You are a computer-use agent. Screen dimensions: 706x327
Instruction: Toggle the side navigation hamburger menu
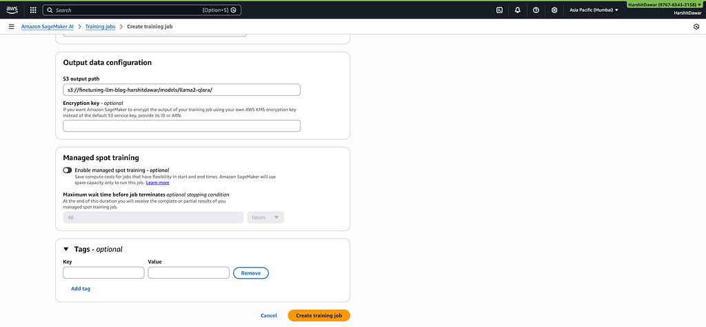(11, 27)
